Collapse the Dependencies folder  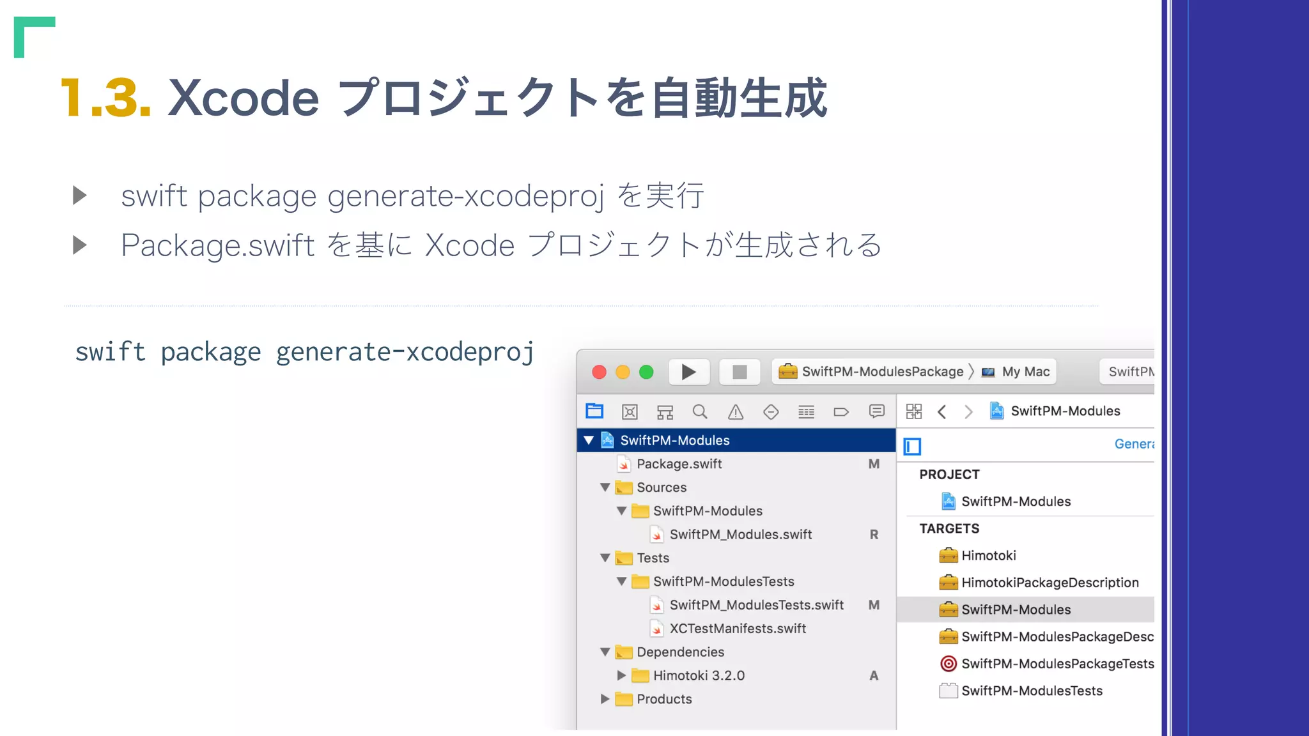(x=605, y=652)
